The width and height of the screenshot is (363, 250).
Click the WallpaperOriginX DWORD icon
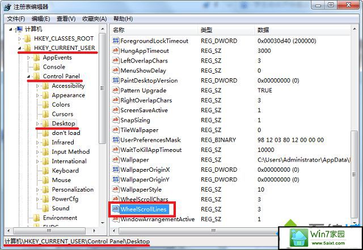[x=116, y=170]
